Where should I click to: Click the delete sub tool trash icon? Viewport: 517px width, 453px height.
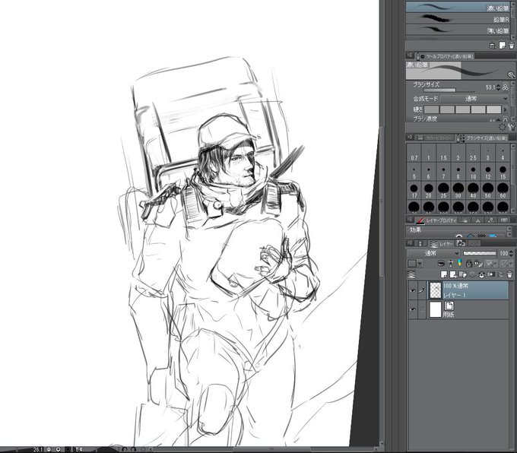pyautogui.click(x=512, y=46)
